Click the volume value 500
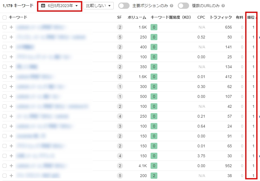 (x=143, y=96)
